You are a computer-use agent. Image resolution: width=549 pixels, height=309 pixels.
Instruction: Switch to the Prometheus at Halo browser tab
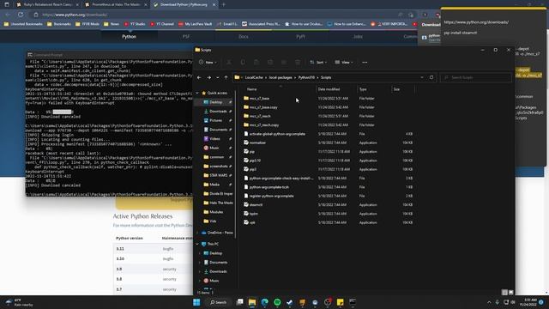tap(116, 4)
